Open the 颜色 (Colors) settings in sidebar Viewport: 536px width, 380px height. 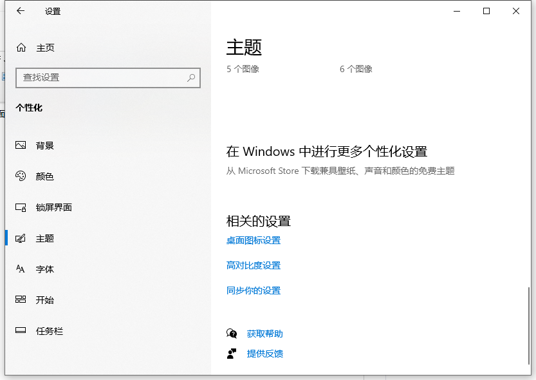click(x=45, y=176)
